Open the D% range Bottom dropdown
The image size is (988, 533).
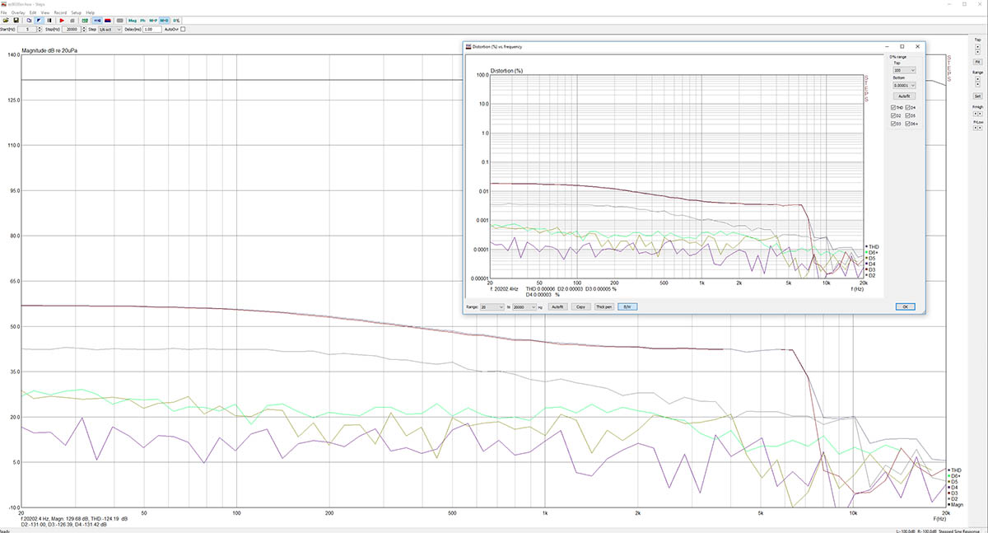[904, 86]
